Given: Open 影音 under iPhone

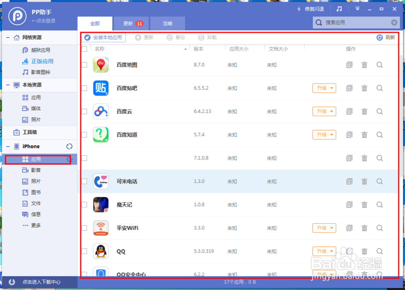Looking at the screenshot, I should (x=32, y=170).
